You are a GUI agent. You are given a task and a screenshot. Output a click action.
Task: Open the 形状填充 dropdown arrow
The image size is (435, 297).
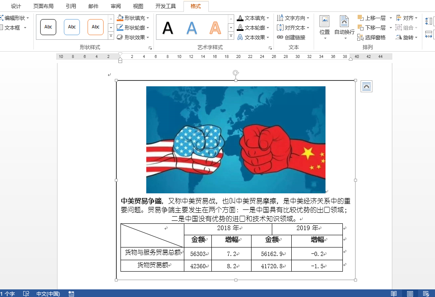(x=148, y=18)
